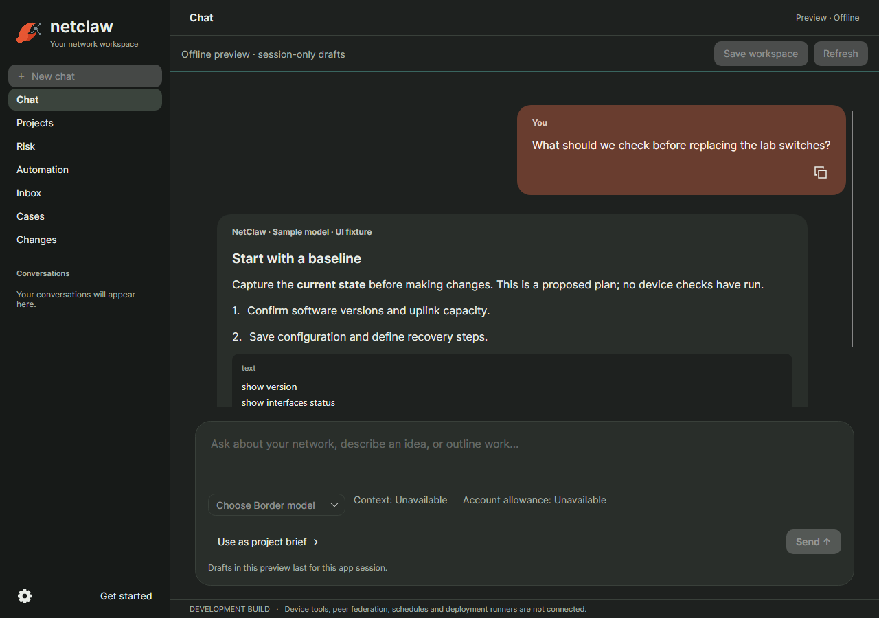Click the Start with a baseline heading

tap(297, 258)
